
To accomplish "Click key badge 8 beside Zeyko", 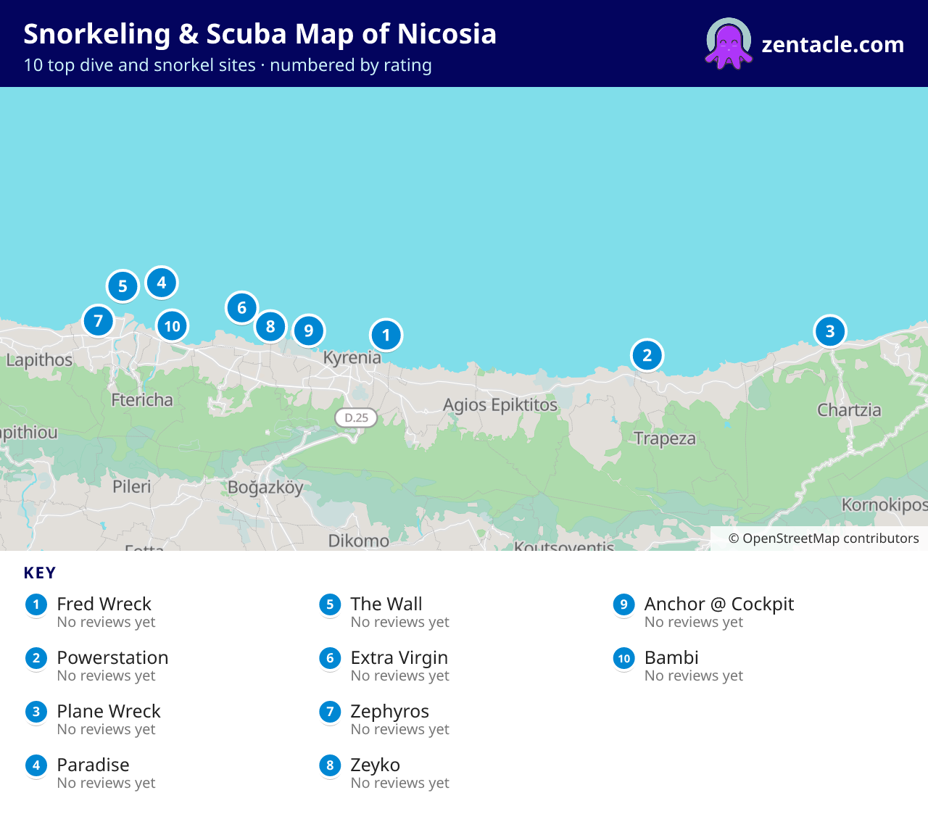I will click(330, 765).
